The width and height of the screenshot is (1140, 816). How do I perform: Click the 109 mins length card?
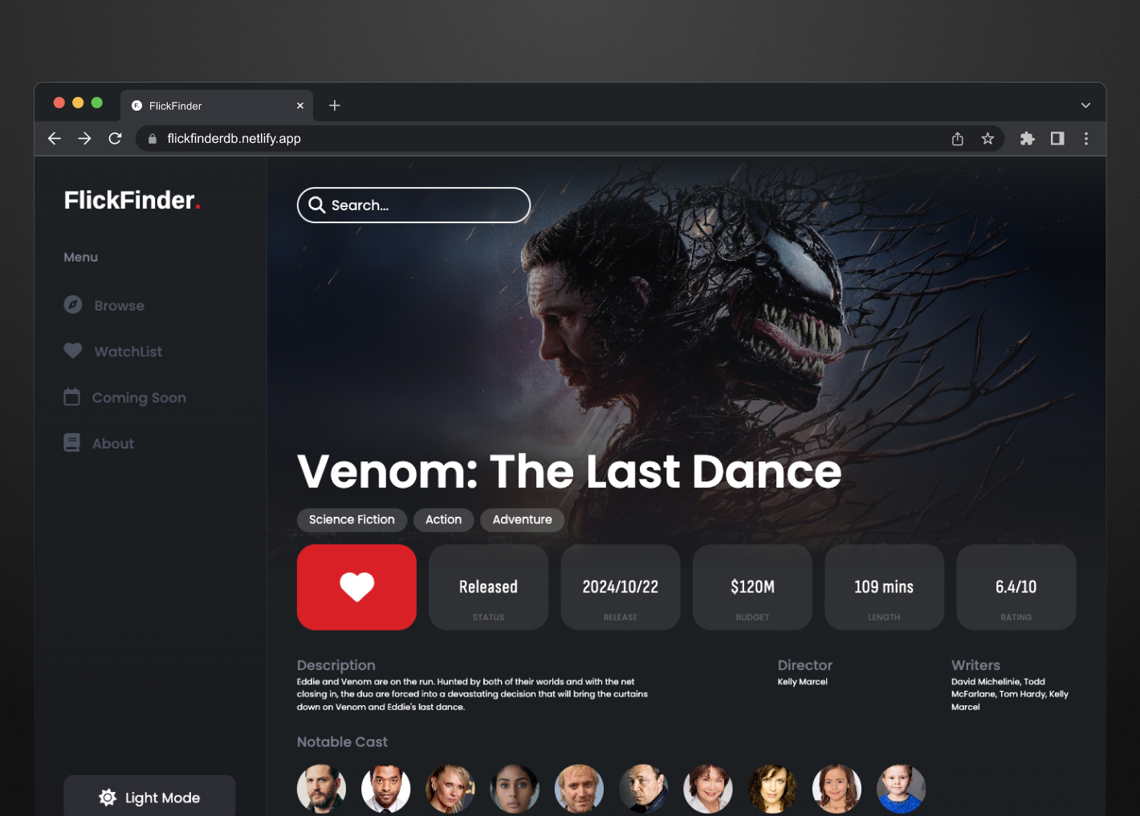884,587
